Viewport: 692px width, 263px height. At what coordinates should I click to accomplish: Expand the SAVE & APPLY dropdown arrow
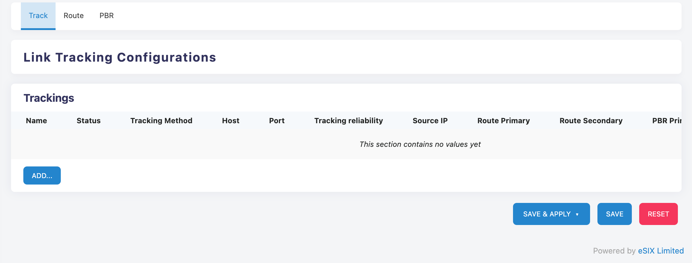(x=577, y=214)
